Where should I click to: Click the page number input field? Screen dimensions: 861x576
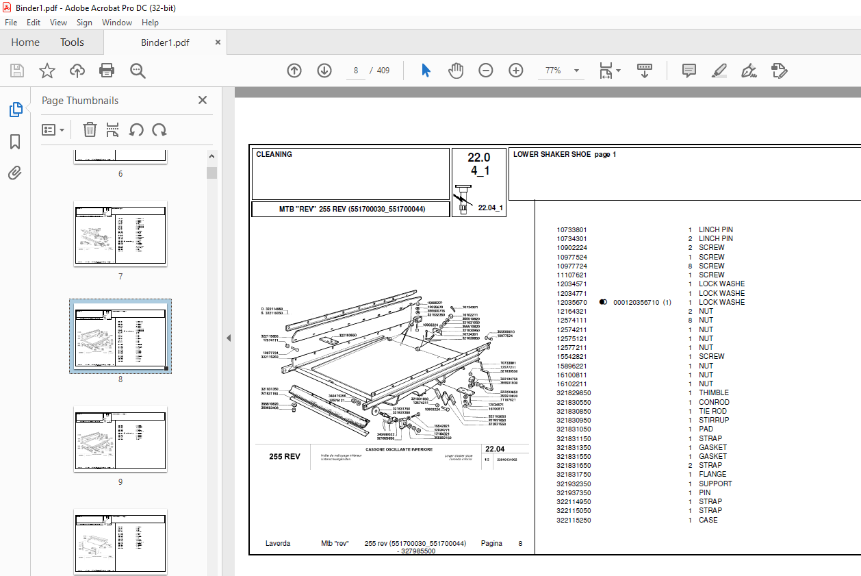[356, 71]
